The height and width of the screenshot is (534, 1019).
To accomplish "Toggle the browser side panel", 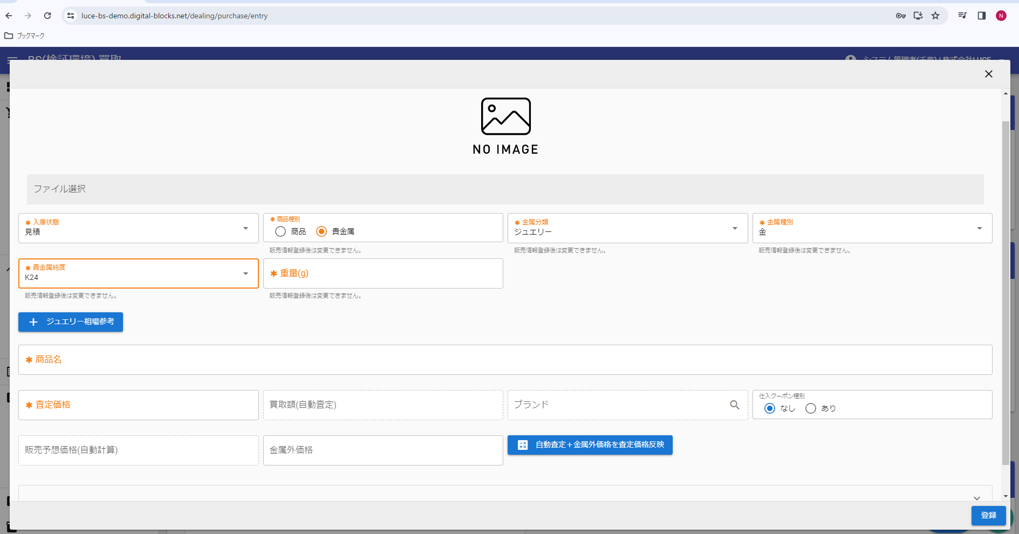I will (x=982, y=16).
